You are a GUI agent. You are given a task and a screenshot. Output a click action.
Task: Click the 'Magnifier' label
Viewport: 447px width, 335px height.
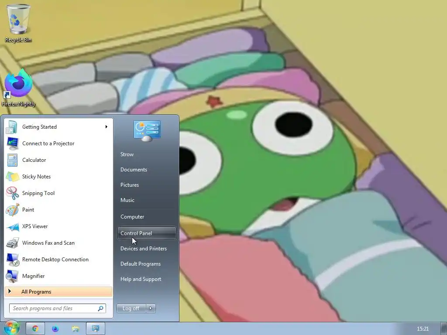click(x=33, y=276)
